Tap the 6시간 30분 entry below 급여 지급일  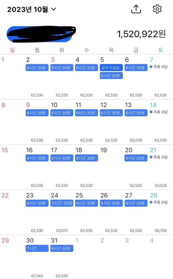tap(111, 76)
